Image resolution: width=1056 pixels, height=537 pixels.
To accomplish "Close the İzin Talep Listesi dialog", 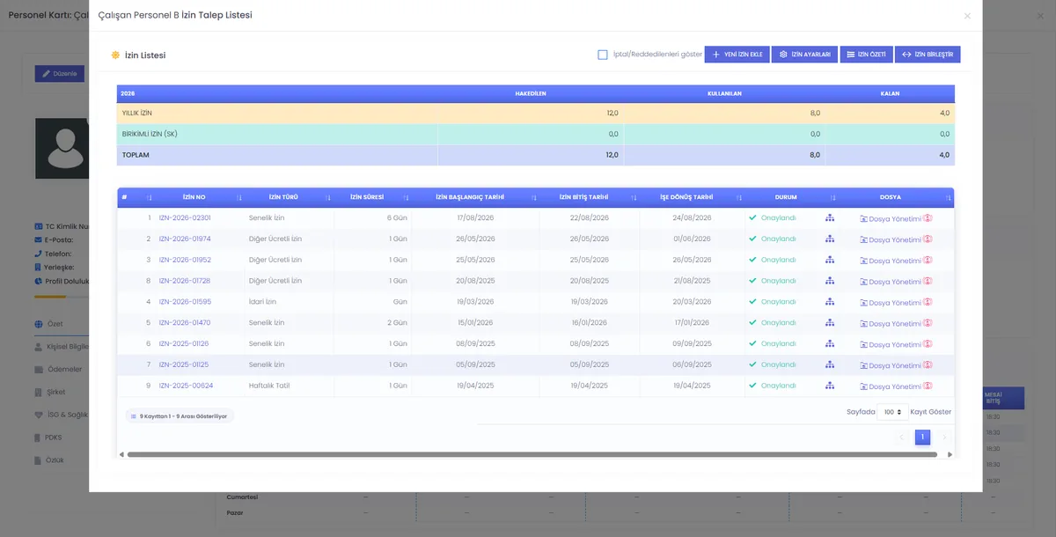I will pos(967,16).
